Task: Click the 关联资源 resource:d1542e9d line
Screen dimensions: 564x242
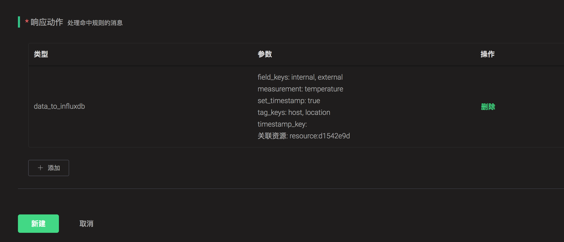Action: 304,136
